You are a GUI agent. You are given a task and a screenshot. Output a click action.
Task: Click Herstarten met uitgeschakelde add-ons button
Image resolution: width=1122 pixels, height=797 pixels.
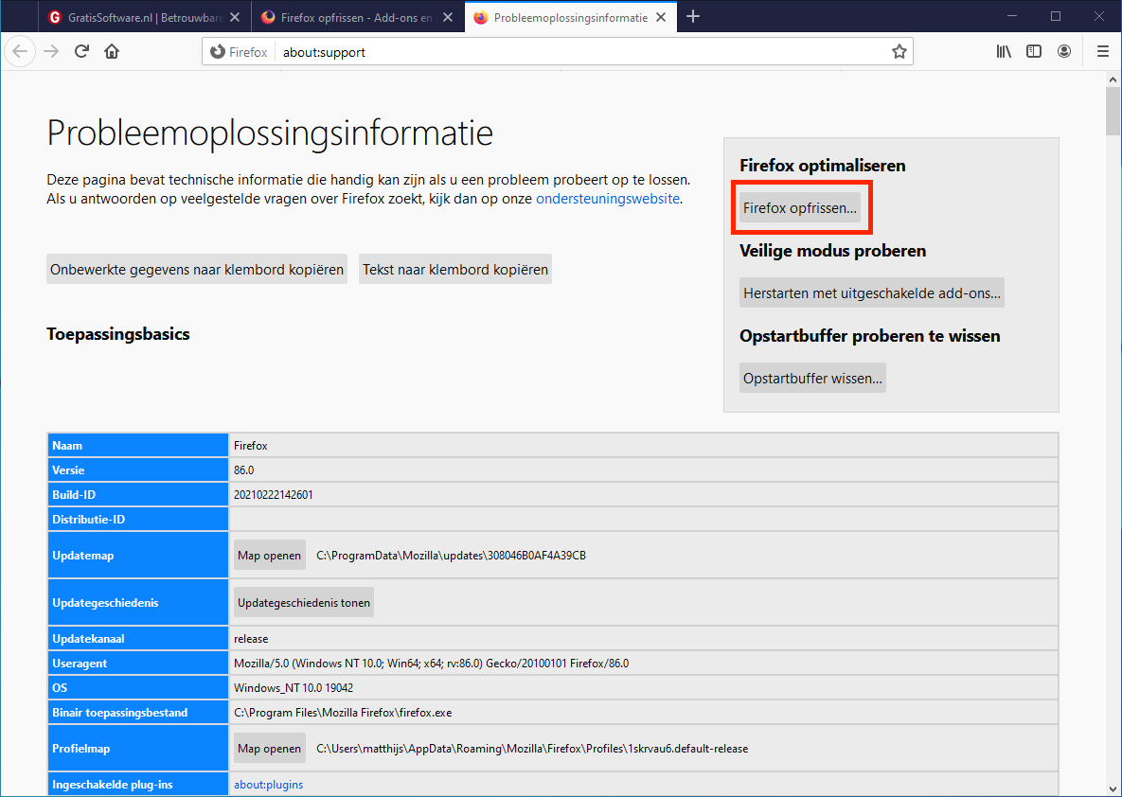pyautogui.click(x=871, y=293)
